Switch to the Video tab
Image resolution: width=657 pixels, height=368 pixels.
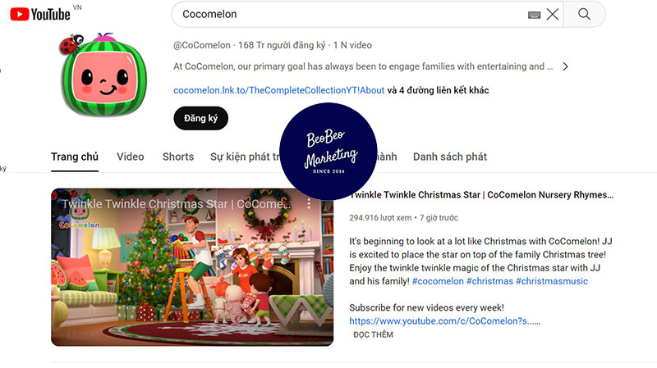[x=130, y=157]
